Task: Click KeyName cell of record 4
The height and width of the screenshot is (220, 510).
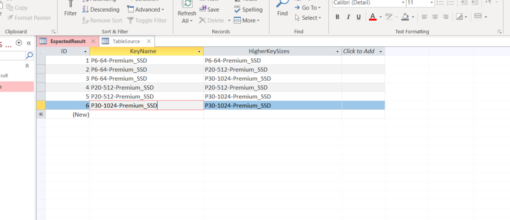Action: pyautogui.click(x=147, y=87)
